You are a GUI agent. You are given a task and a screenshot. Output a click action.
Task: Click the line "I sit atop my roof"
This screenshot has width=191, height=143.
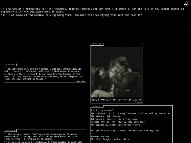click(102, 111)
